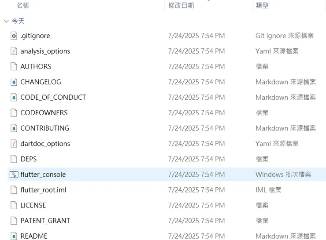Click the flutter_root.iml file icon
This screenshot has width=326, height=240.
[14, 190]
